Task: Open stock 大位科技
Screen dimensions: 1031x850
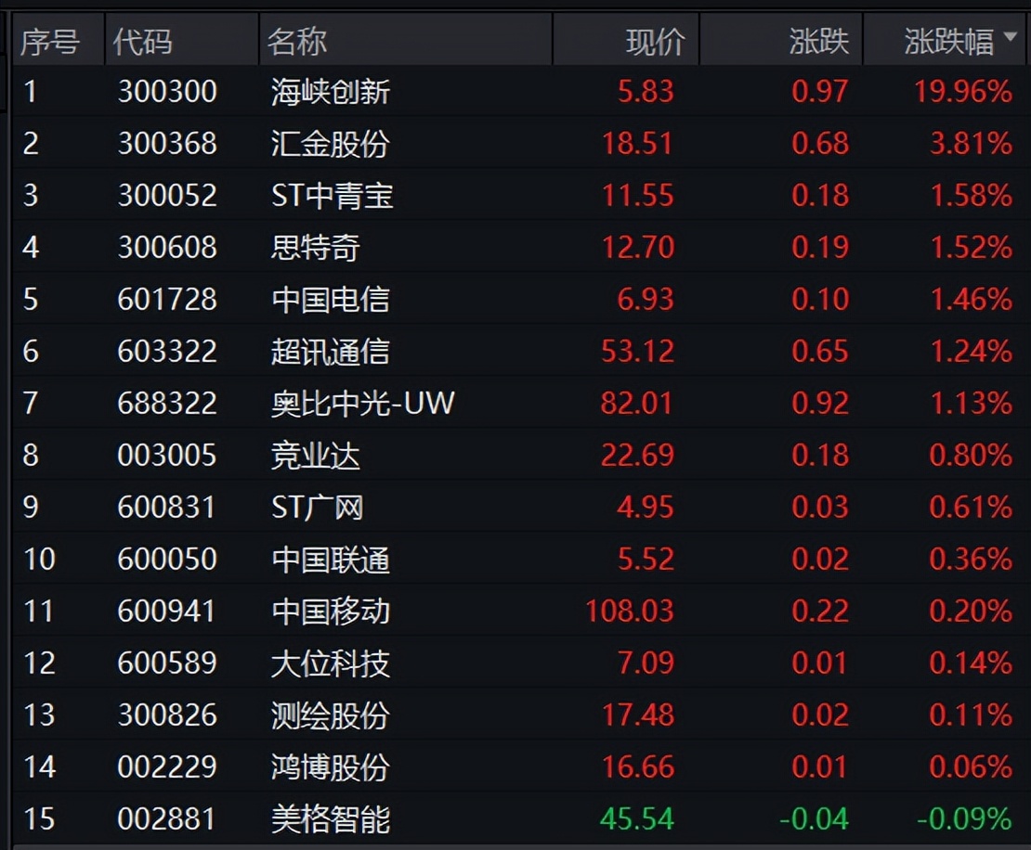Action: pyautogui.click(x=331, y=663)
